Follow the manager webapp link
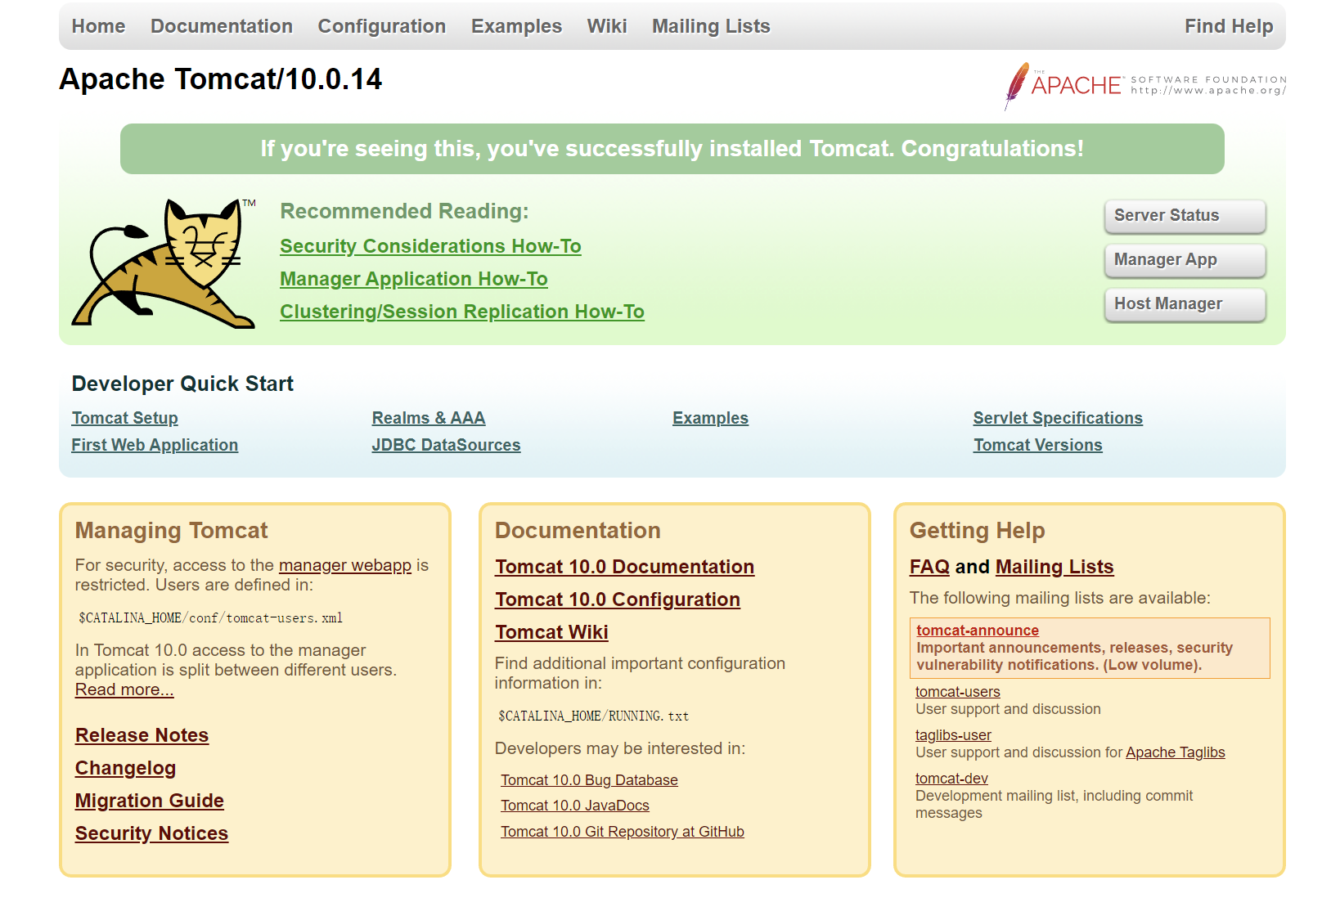 (345, 565)
